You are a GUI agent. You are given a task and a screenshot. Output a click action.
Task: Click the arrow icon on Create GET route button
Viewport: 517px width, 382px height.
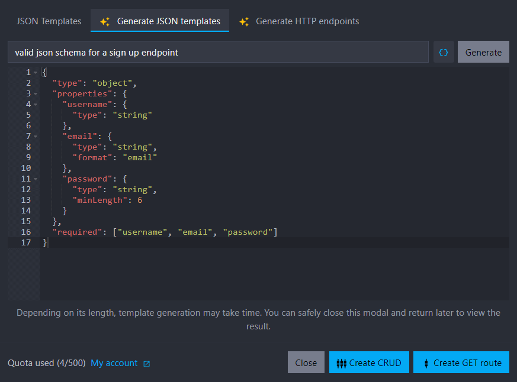click(428, 362)
